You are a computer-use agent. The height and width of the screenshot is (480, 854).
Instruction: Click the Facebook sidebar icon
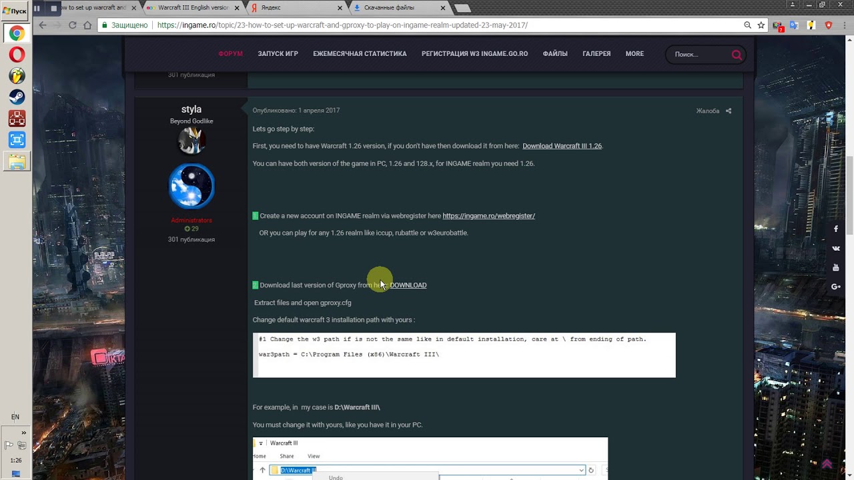point(836,229)
